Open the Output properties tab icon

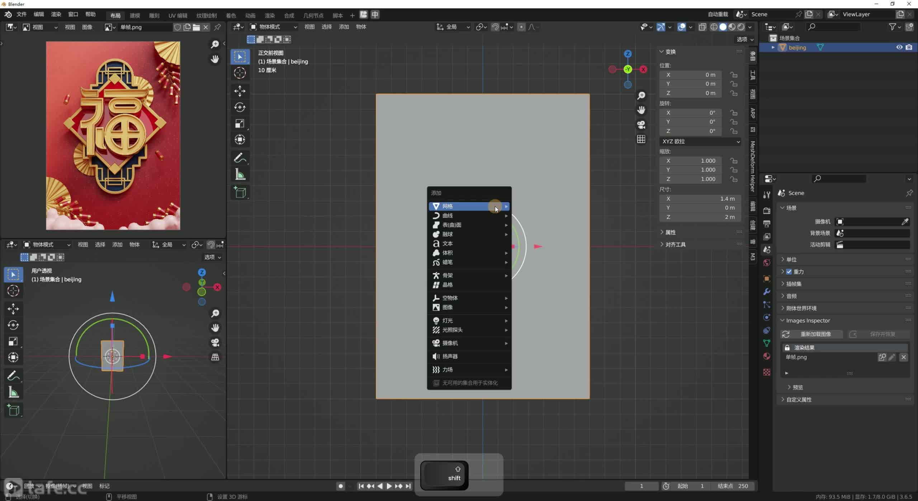click(767, 224)
